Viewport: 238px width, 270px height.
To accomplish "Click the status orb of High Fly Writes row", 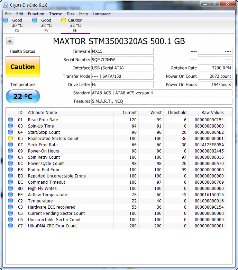I will coord(10,188).
